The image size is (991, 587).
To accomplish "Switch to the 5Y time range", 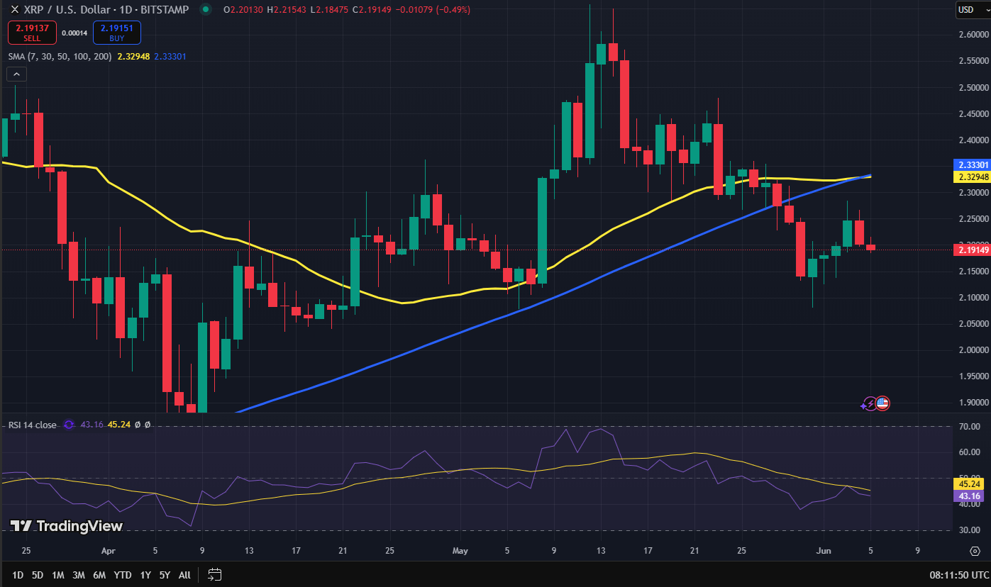I will click(x=165, y=575).
